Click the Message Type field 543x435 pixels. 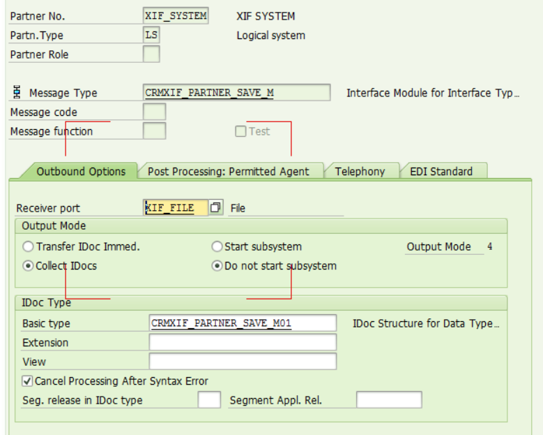tap(236, 93)
